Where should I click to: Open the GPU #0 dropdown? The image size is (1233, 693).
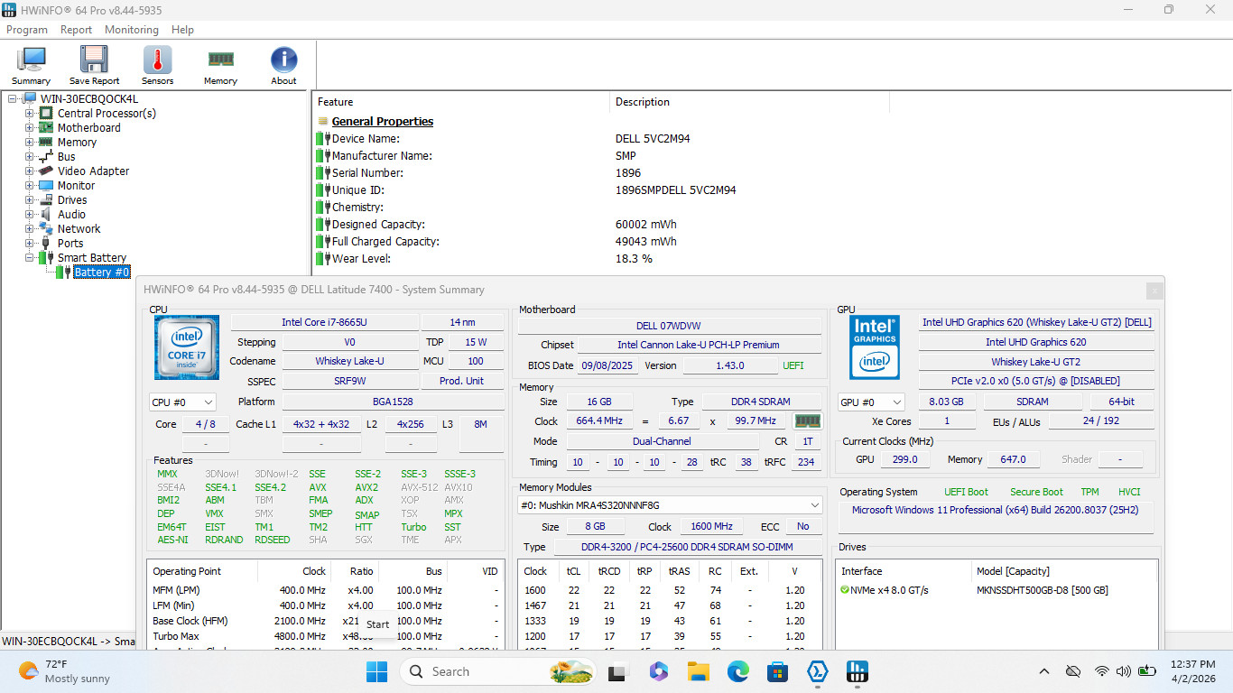(x=871, y=402)
